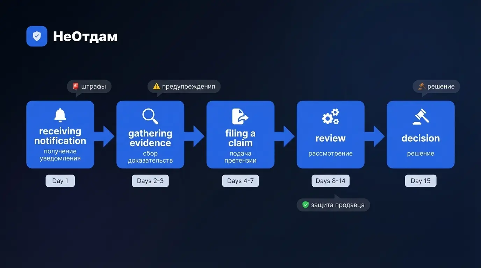This screenshot has width=481, height=268.
Task: Choose the Days 4-7 timeline label
Action: point(240,181)
